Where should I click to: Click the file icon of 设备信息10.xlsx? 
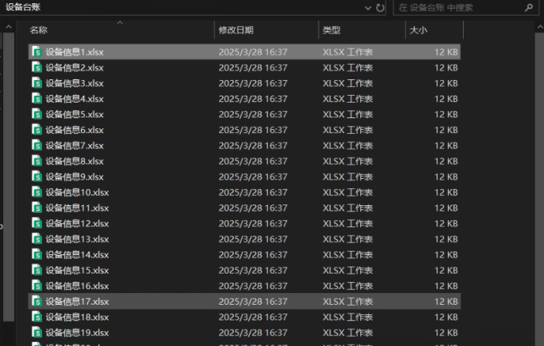click(36, 192)
